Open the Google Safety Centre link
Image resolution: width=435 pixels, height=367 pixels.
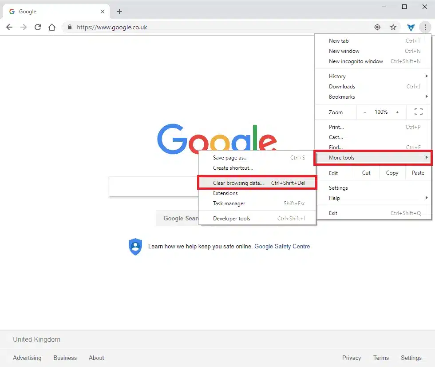282,247
